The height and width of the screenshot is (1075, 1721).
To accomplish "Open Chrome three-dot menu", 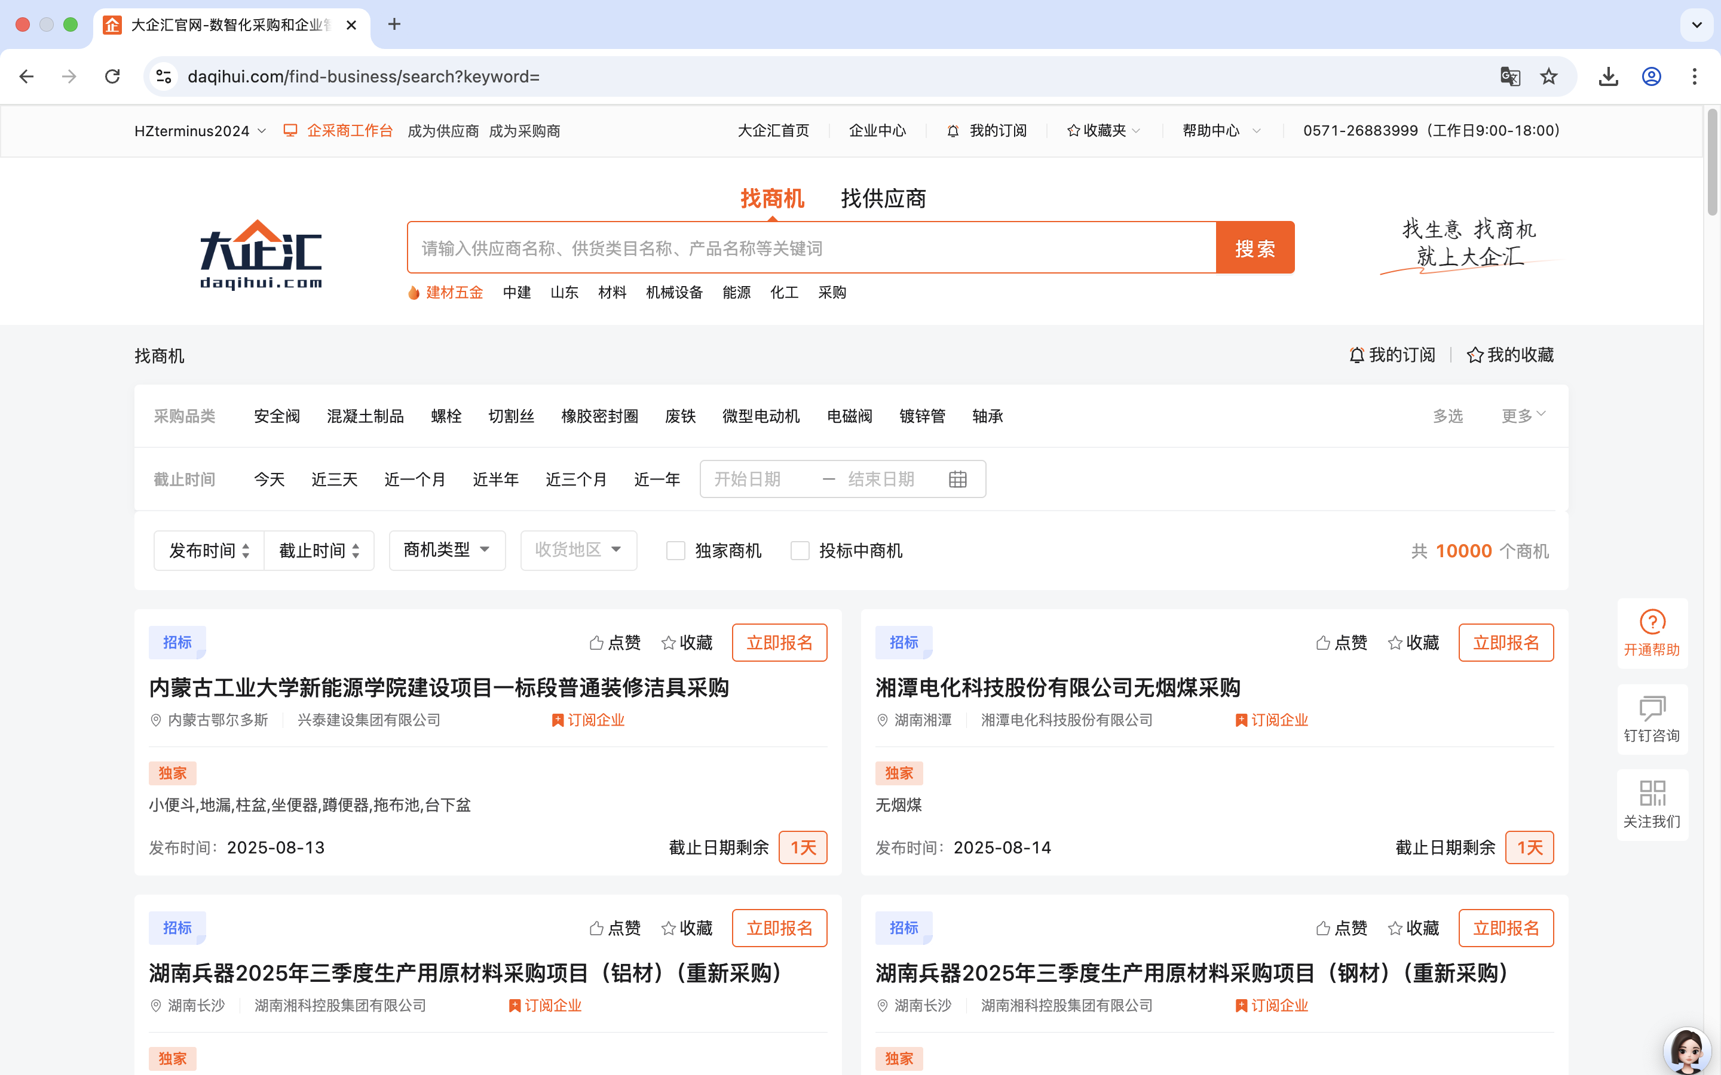I will tap(1695, 76).
